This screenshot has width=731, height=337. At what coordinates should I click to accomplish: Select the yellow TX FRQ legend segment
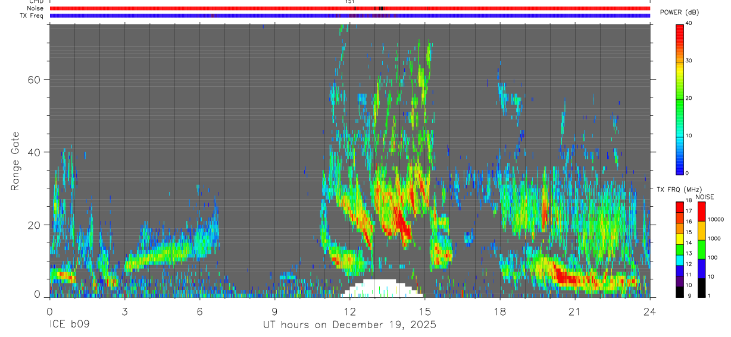click(x=679, y=239)
